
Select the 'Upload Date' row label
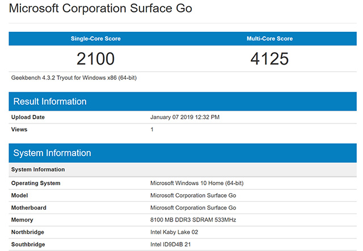(28, 117)
